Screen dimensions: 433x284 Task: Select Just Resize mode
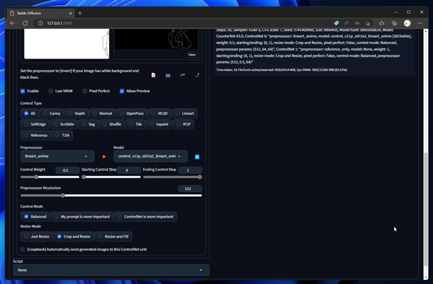pos(36,237)
